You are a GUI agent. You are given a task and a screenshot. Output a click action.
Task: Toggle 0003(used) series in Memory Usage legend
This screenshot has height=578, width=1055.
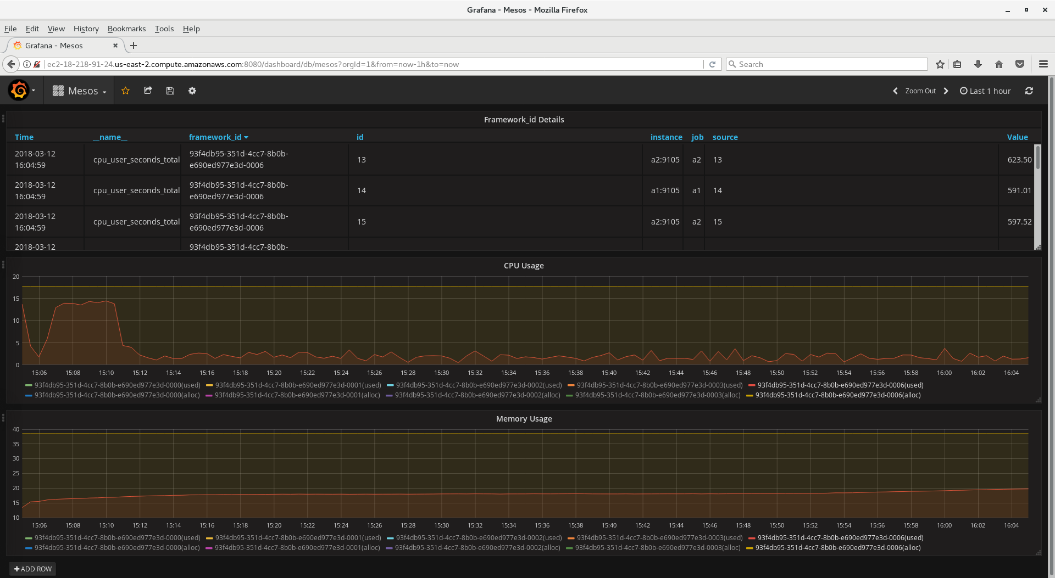pyautogui.click(x=659, y=538)
